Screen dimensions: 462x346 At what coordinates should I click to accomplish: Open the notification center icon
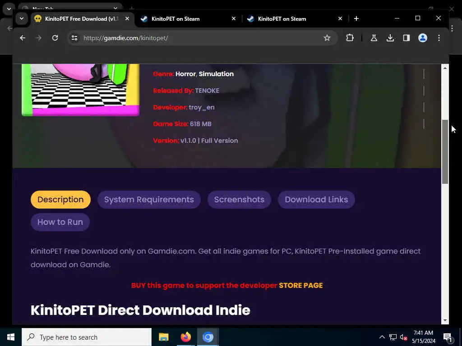[448, 337]
